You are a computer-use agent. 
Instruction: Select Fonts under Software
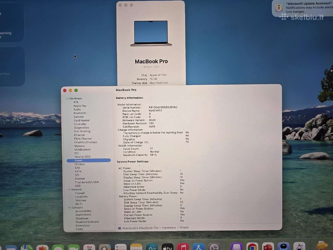pyautogui.click(x=79, y=229)
